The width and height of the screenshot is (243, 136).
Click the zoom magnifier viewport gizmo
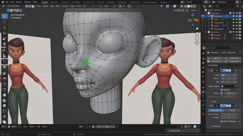(197, 29)
